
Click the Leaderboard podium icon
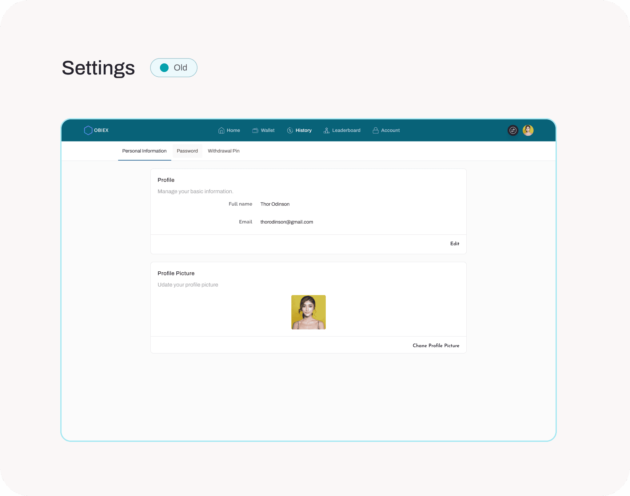(x=326, y=130)
